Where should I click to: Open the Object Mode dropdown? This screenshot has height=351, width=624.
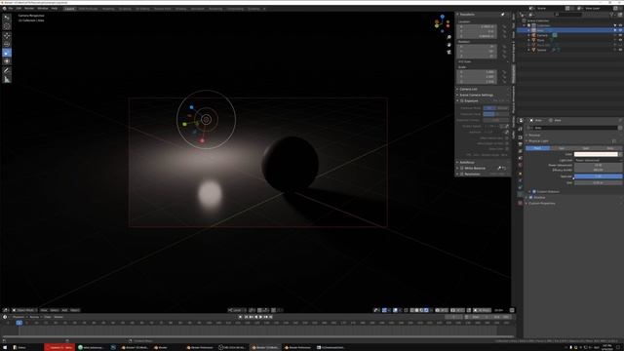click(x=24, y=310)
